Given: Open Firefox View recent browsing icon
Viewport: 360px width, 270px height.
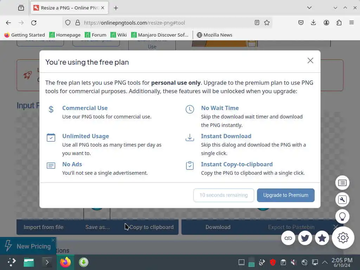Looking at the screenshot, I should click(x=21, y=8).
